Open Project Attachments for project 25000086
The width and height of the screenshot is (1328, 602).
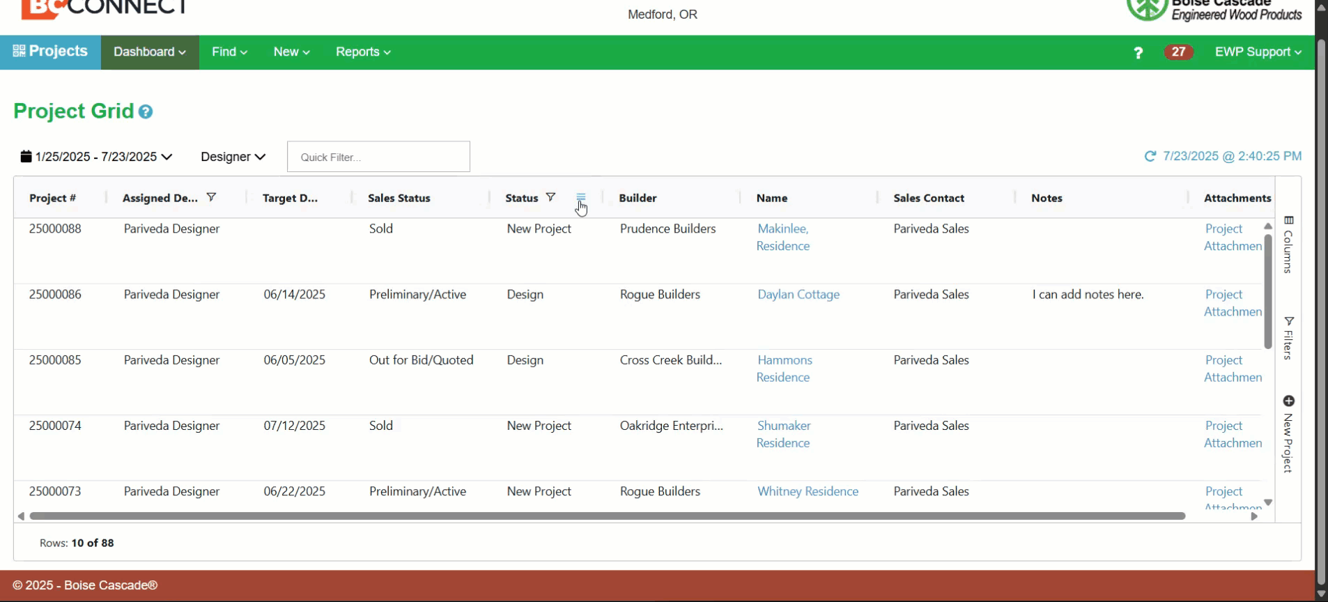1233,302
